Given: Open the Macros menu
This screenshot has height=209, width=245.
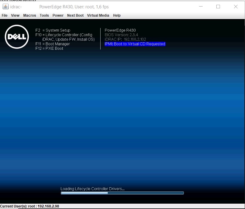Looking at the screenshot, I should 30,15.
